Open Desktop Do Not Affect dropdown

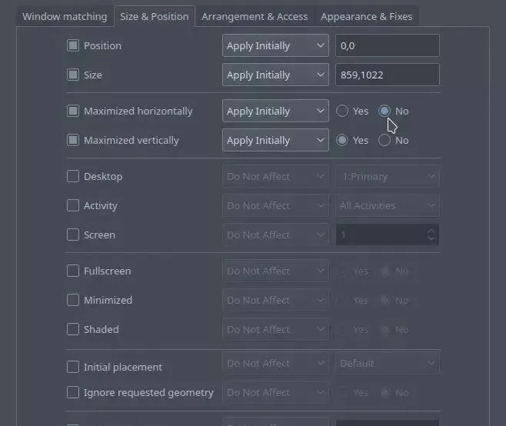[275, 177]
